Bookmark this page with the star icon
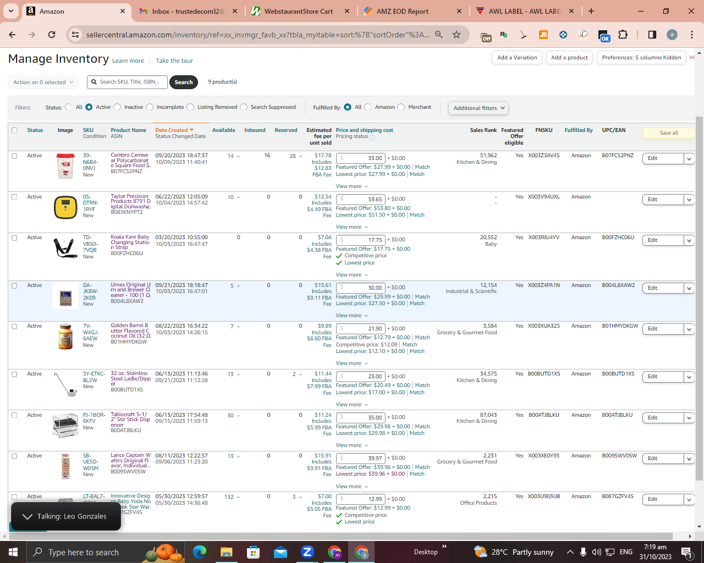Image resolution: width=704 pixels, height=563 pixels. [457, 35]
